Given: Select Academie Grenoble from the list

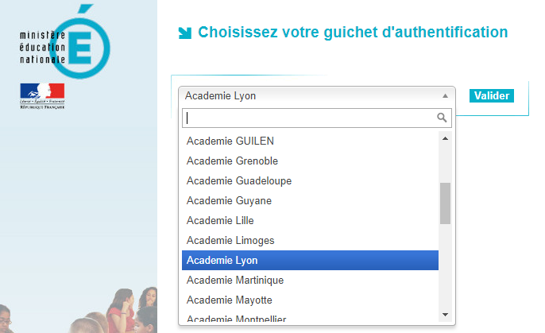Looking at the screenshot, I should [310, 161].
